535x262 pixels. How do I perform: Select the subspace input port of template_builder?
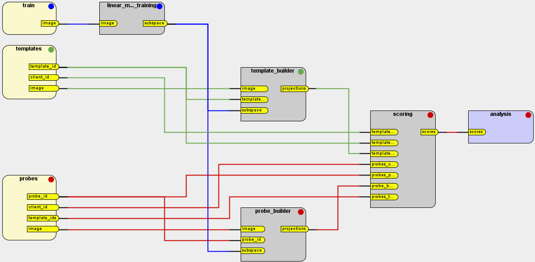click(254, 110)
